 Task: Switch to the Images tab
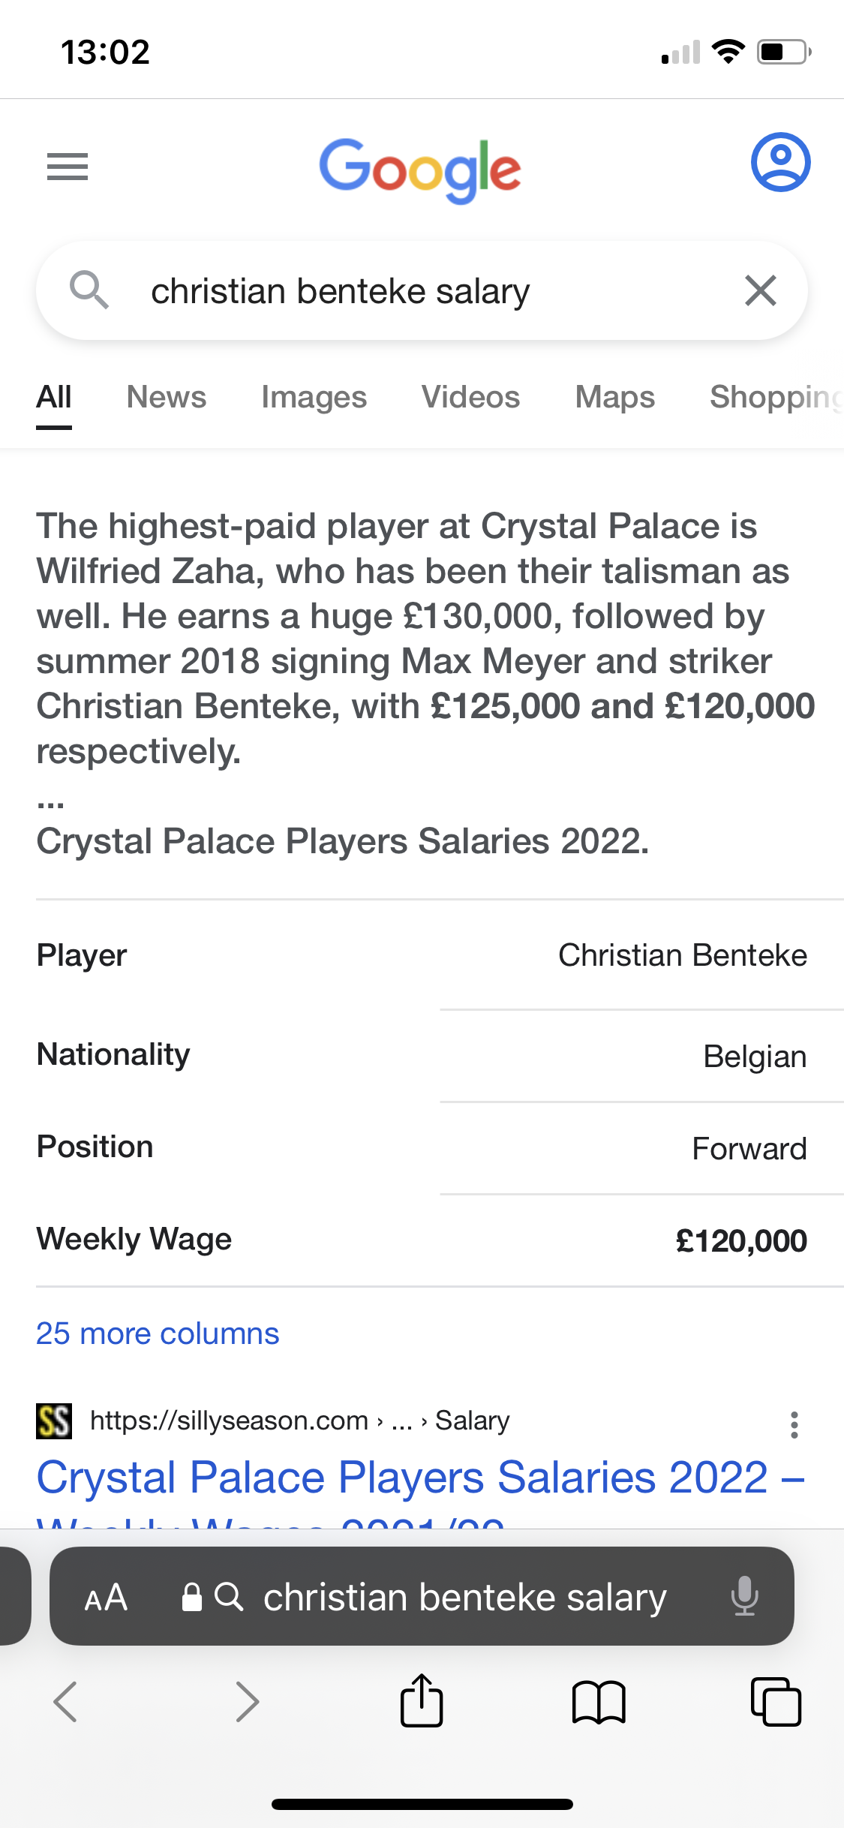tap(314, 397)
